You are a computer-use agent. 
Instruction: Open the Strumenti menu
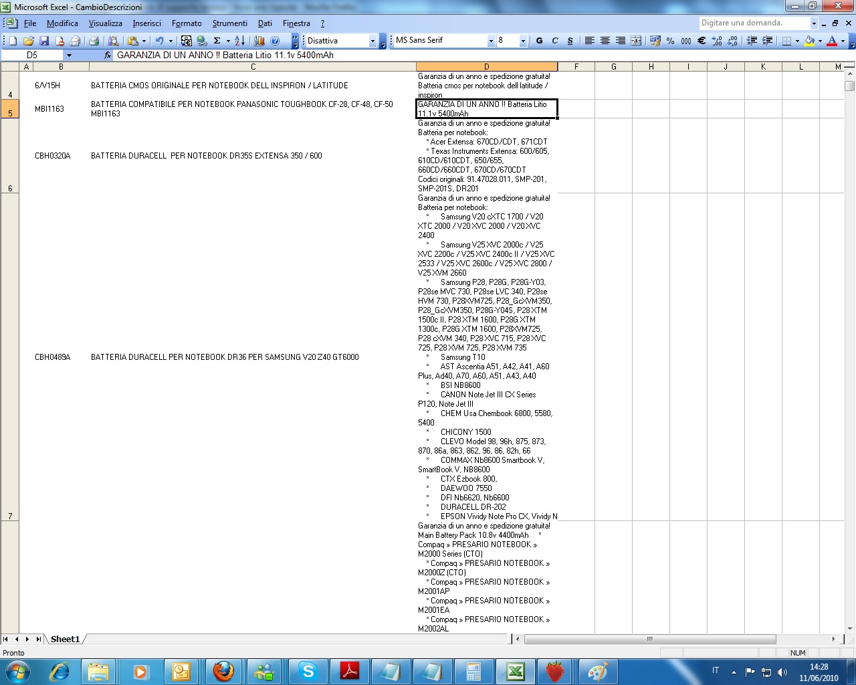pyautogui.click(x=230, y=23)
